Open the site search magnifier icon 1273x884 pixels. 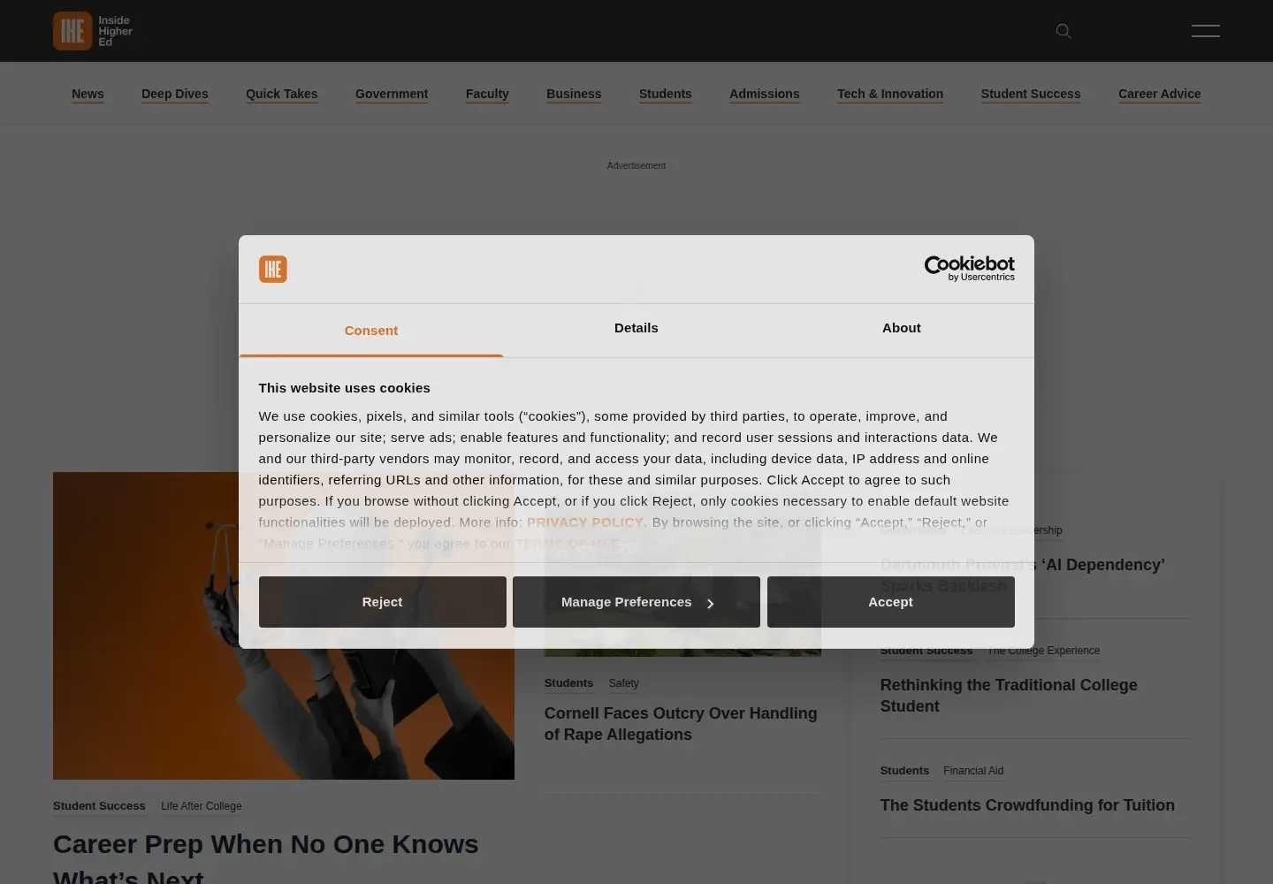point(1063,31)
